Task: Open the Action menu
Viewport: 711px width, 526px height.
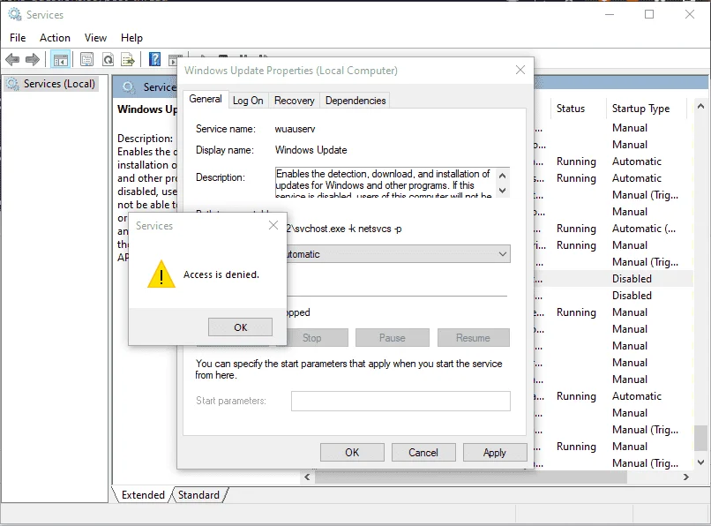Action: tap(55, 38)
